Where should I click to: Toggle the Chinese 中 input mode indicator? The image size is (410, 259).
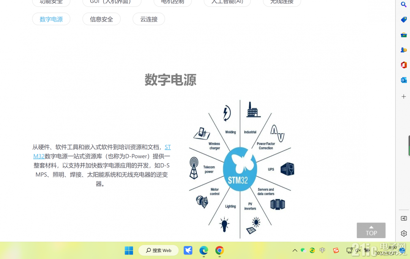point(322,250)
